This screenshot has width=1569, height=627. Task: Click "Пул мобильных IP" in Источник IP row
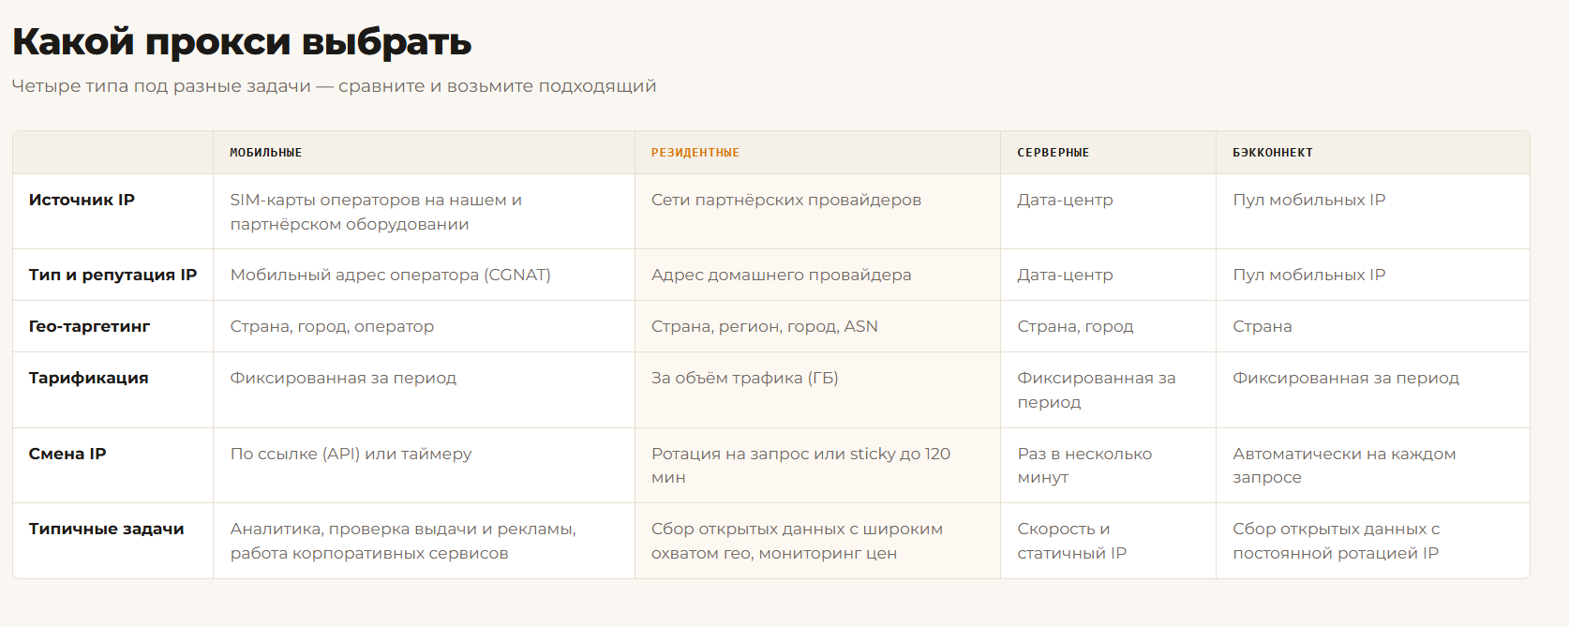click(x=1308, y=200)
